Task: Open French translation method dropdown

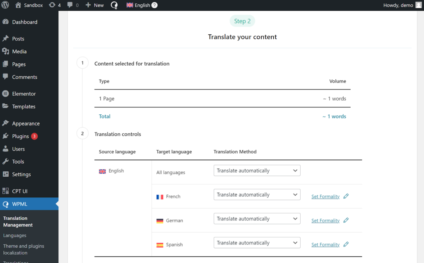Action: [x=257, y=194]
